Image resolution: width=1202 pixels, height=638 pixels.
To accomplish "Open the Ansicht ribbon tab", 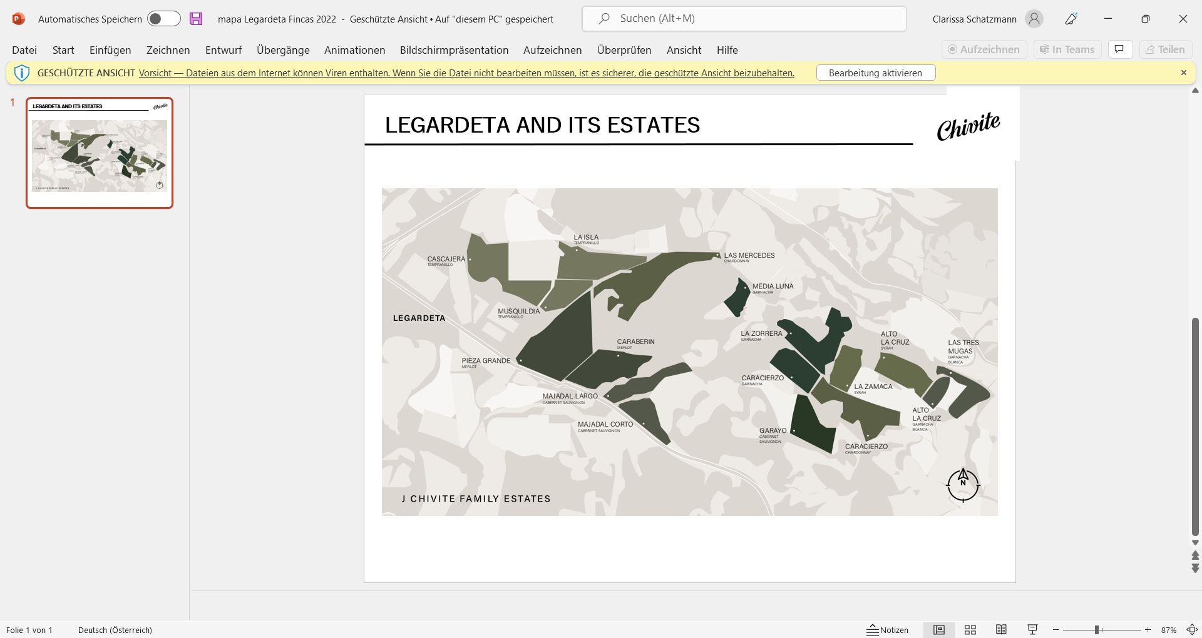I will [x=684, y=50].
